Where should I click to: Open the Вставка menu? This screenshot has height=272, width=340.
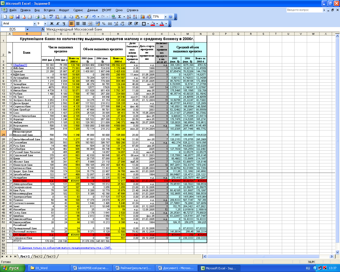click(x=49, y=10)
